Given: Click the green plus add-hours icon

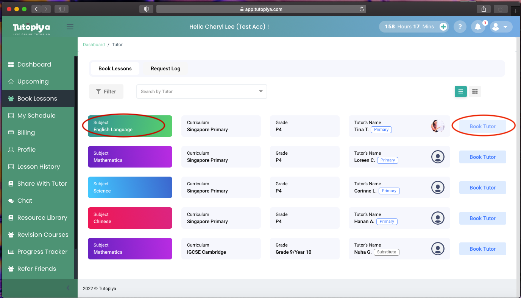Looking at the screenshot, I should point(443,27).
